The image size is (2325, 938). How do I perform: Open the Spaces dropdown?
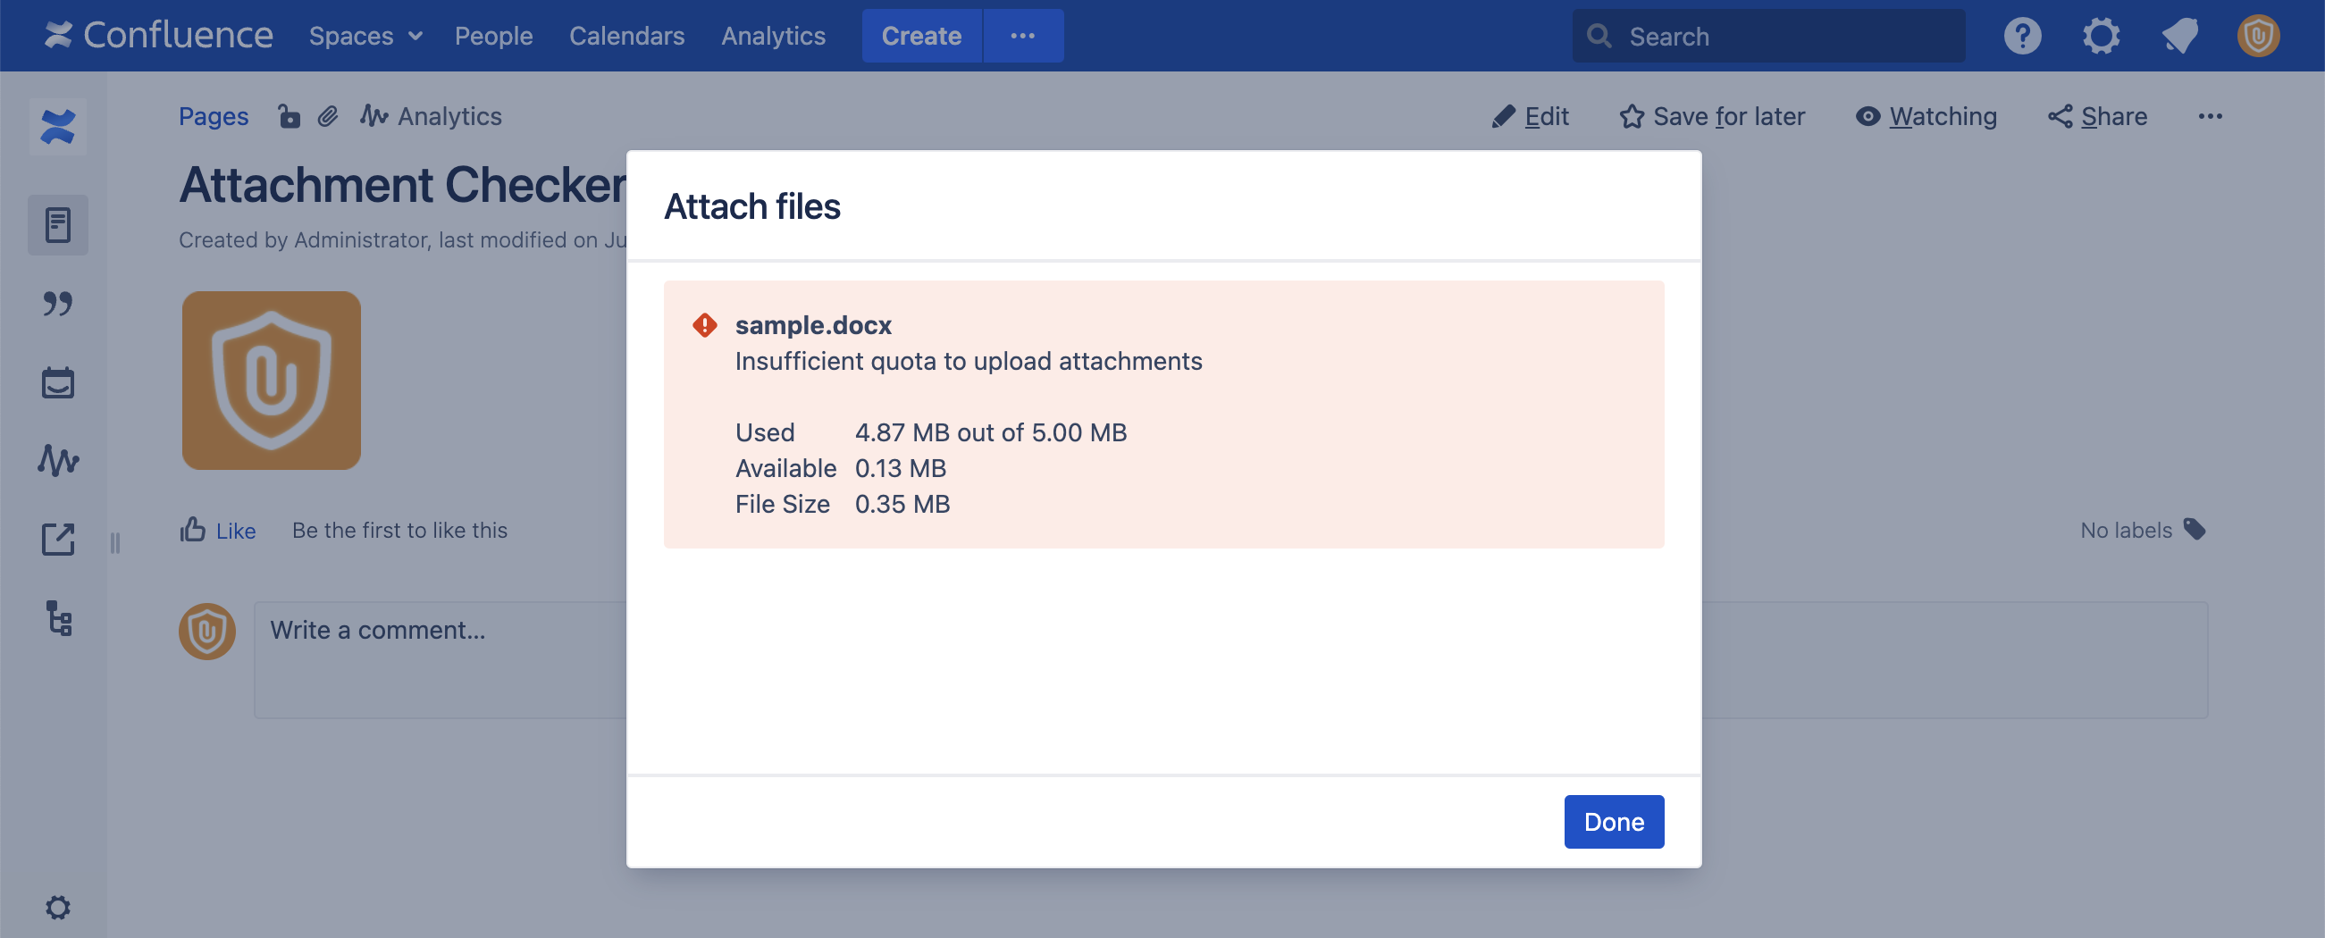point(365,35)
